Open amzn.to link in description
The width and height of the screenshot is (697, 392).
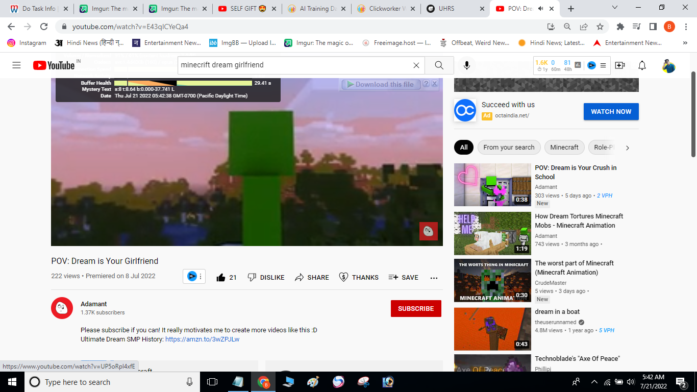pyautogui.click(x=202, y=339)
